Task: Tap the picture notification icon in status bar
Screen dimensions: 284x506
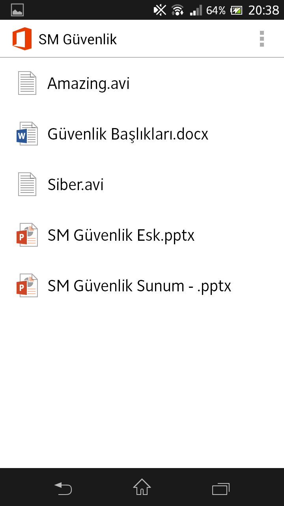Action: 17,10
